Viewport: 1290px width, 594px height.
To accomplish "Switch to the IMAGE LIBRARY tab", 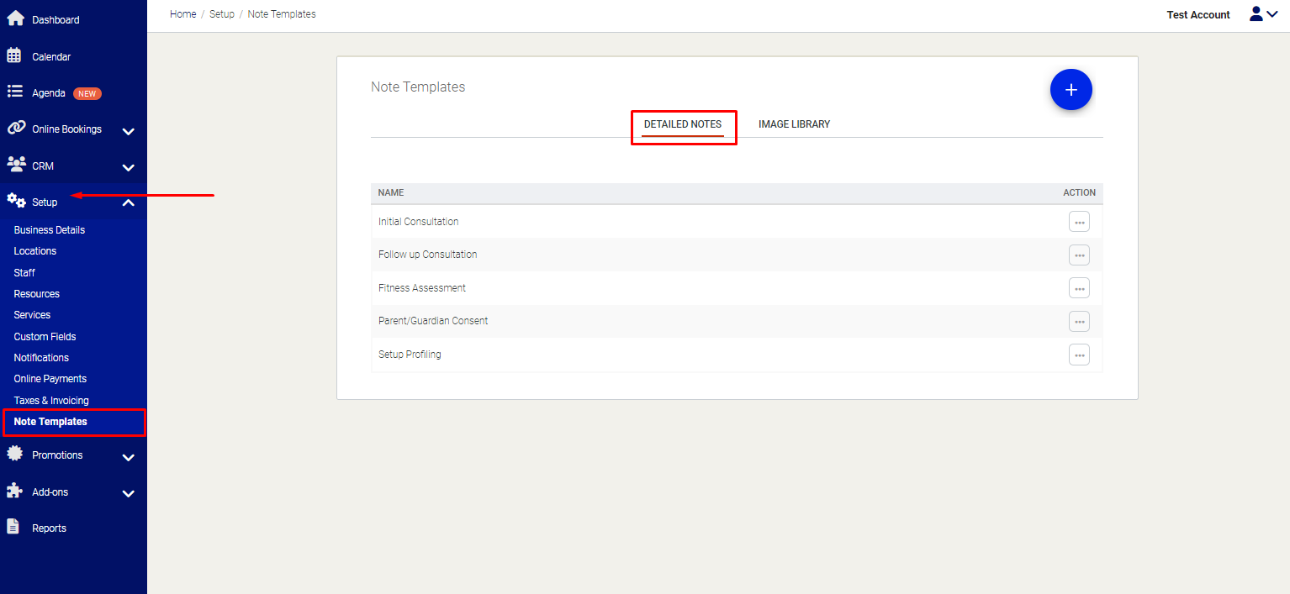I will click(793, 124).
